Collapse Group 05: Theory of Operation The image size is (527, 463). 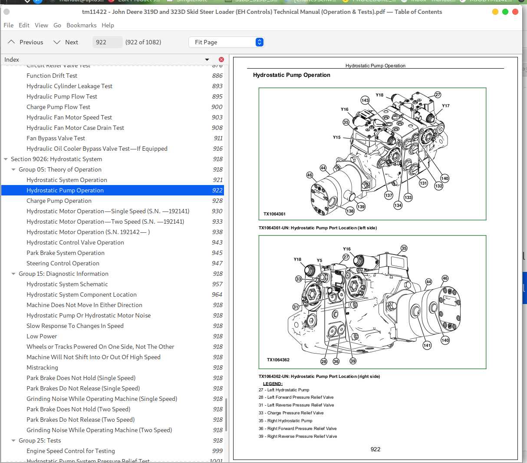coord(13,169)
